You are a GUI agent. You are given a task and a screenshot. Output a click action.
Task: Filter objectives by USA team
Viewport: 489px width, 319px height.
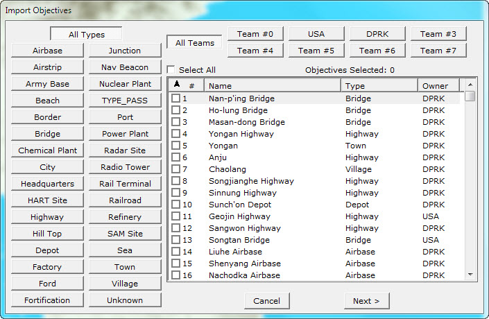316,34
